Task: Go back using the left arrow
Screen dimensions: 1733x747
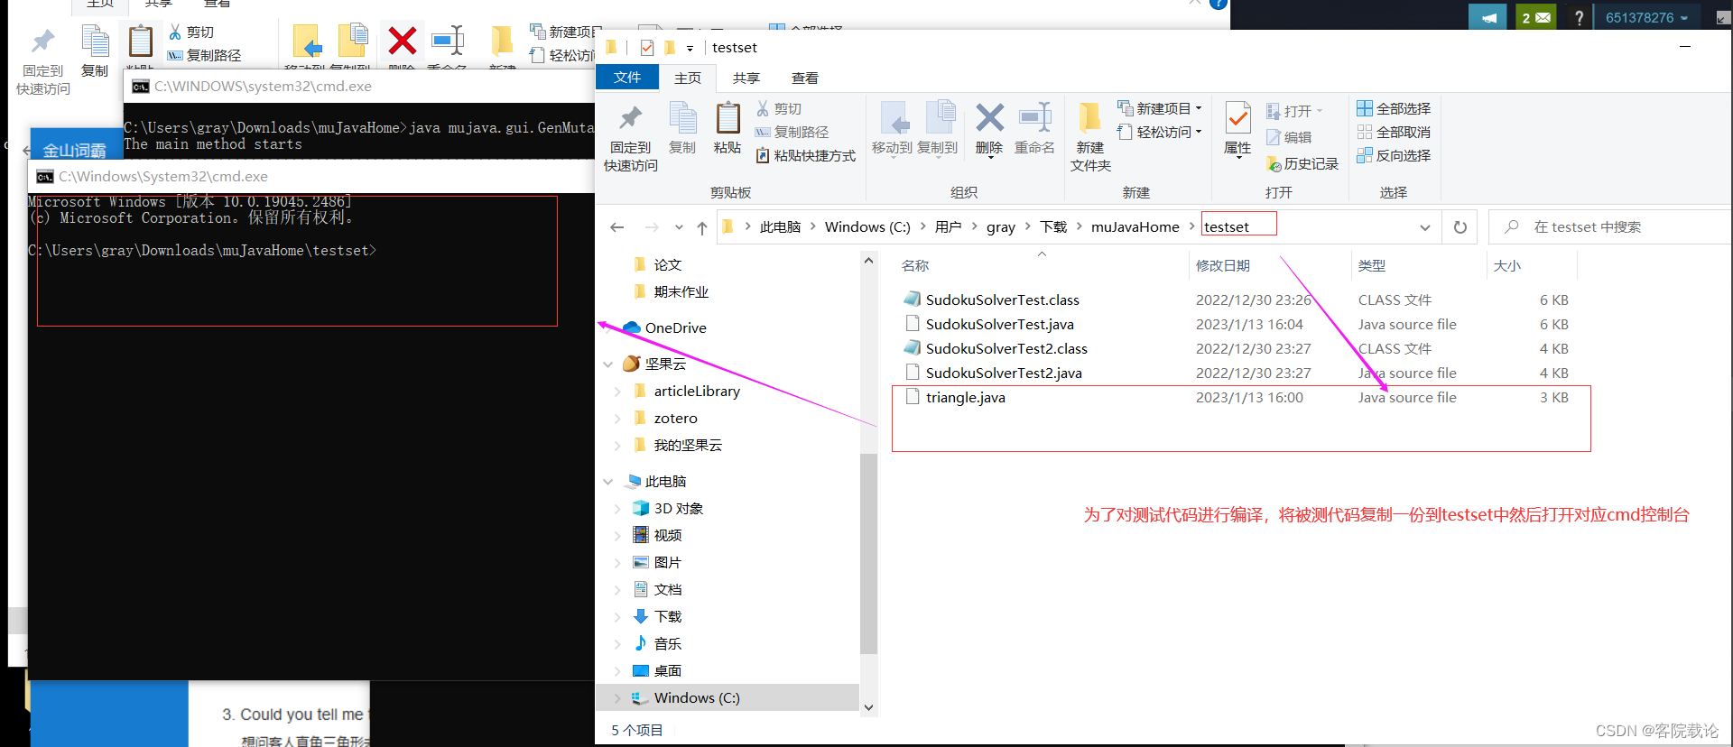Action: [x=617, y=227]
